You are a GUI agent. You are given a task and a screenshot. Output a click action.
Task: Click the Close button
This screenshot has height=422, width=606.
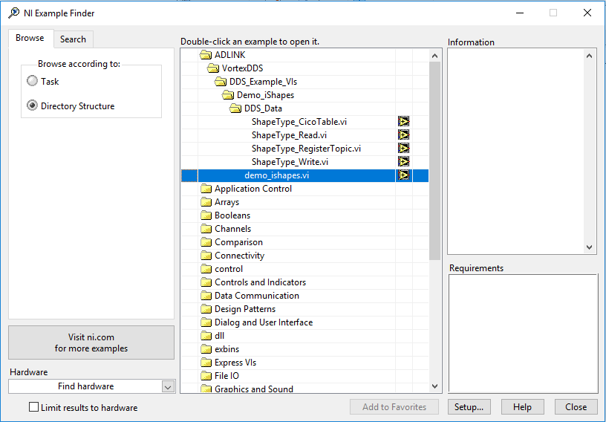(x=576, y=407)
